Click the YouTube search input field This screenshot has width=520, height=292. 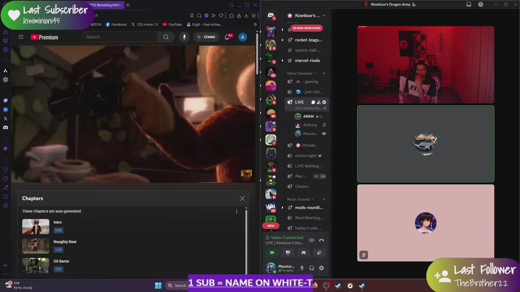pyautogui.click(x=120, y=37)
